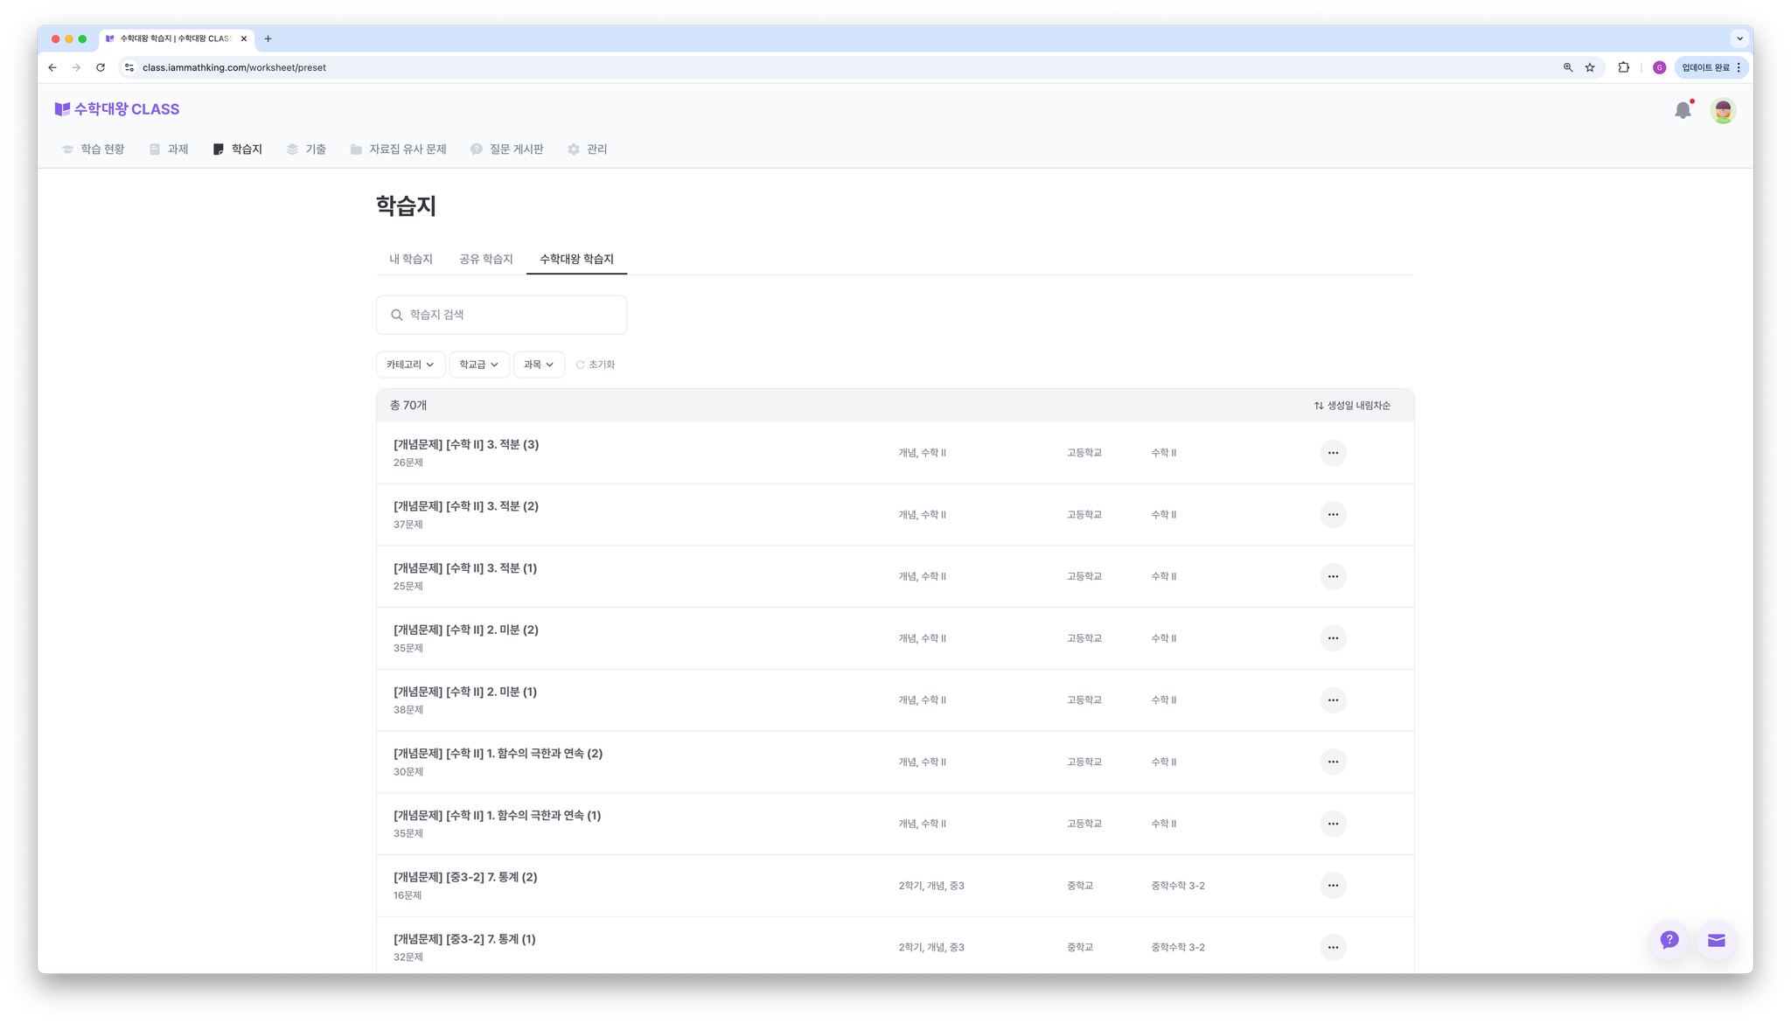Open the user profile avatar menu

1723,110
